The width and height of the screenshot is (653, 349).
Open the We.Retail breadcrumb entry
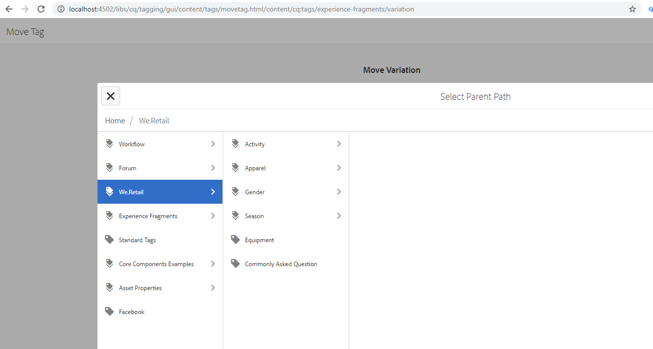click(153, 120)
